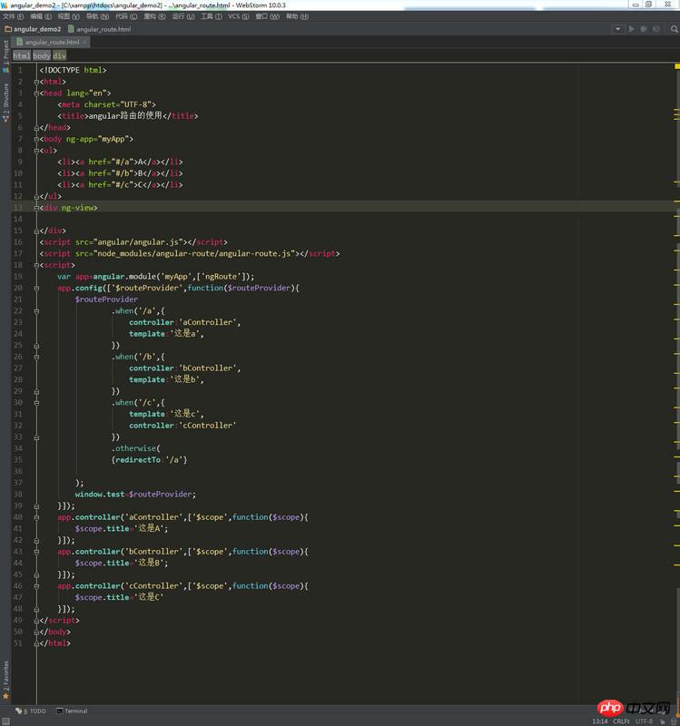Open the 视图 (V) menu
680x726 pixels.
click(69, 16)
